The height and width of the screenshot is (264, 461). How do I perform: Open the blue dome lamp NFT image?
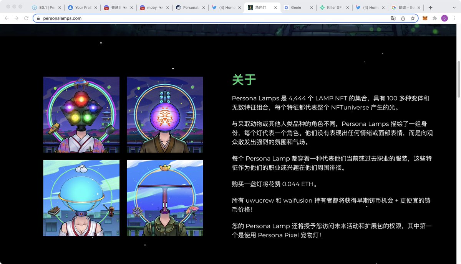tap(81, 198)
